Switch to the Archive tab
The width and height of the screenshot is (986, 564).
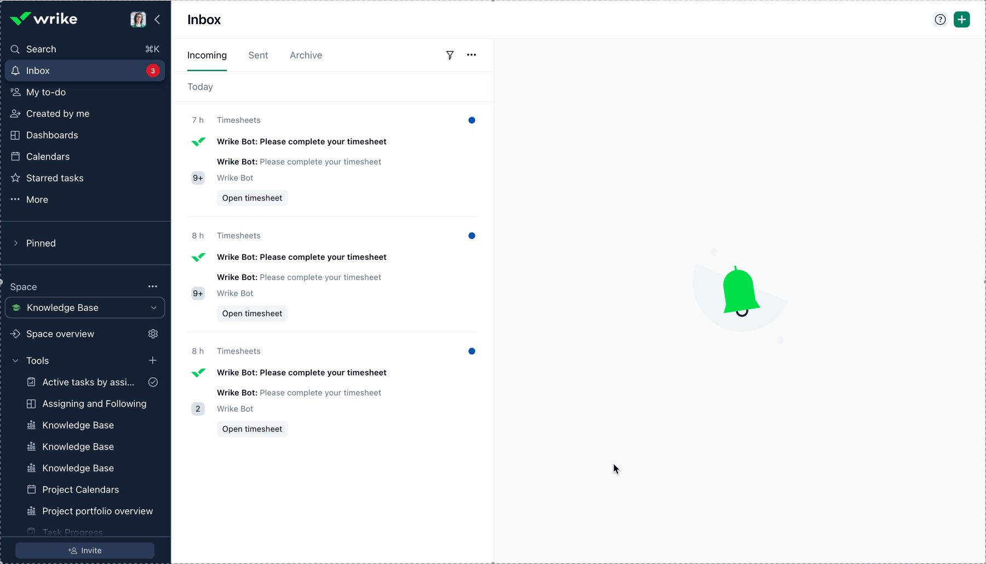coord(306,55)
